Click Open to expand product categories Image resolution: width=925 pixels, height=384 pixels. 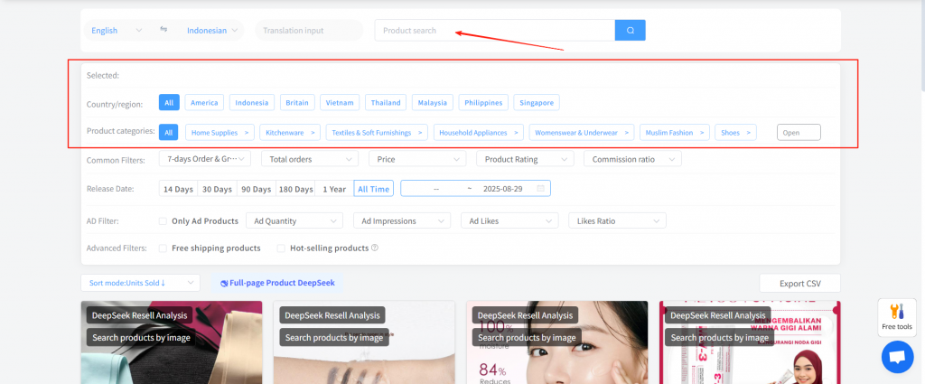click(799, 133)
